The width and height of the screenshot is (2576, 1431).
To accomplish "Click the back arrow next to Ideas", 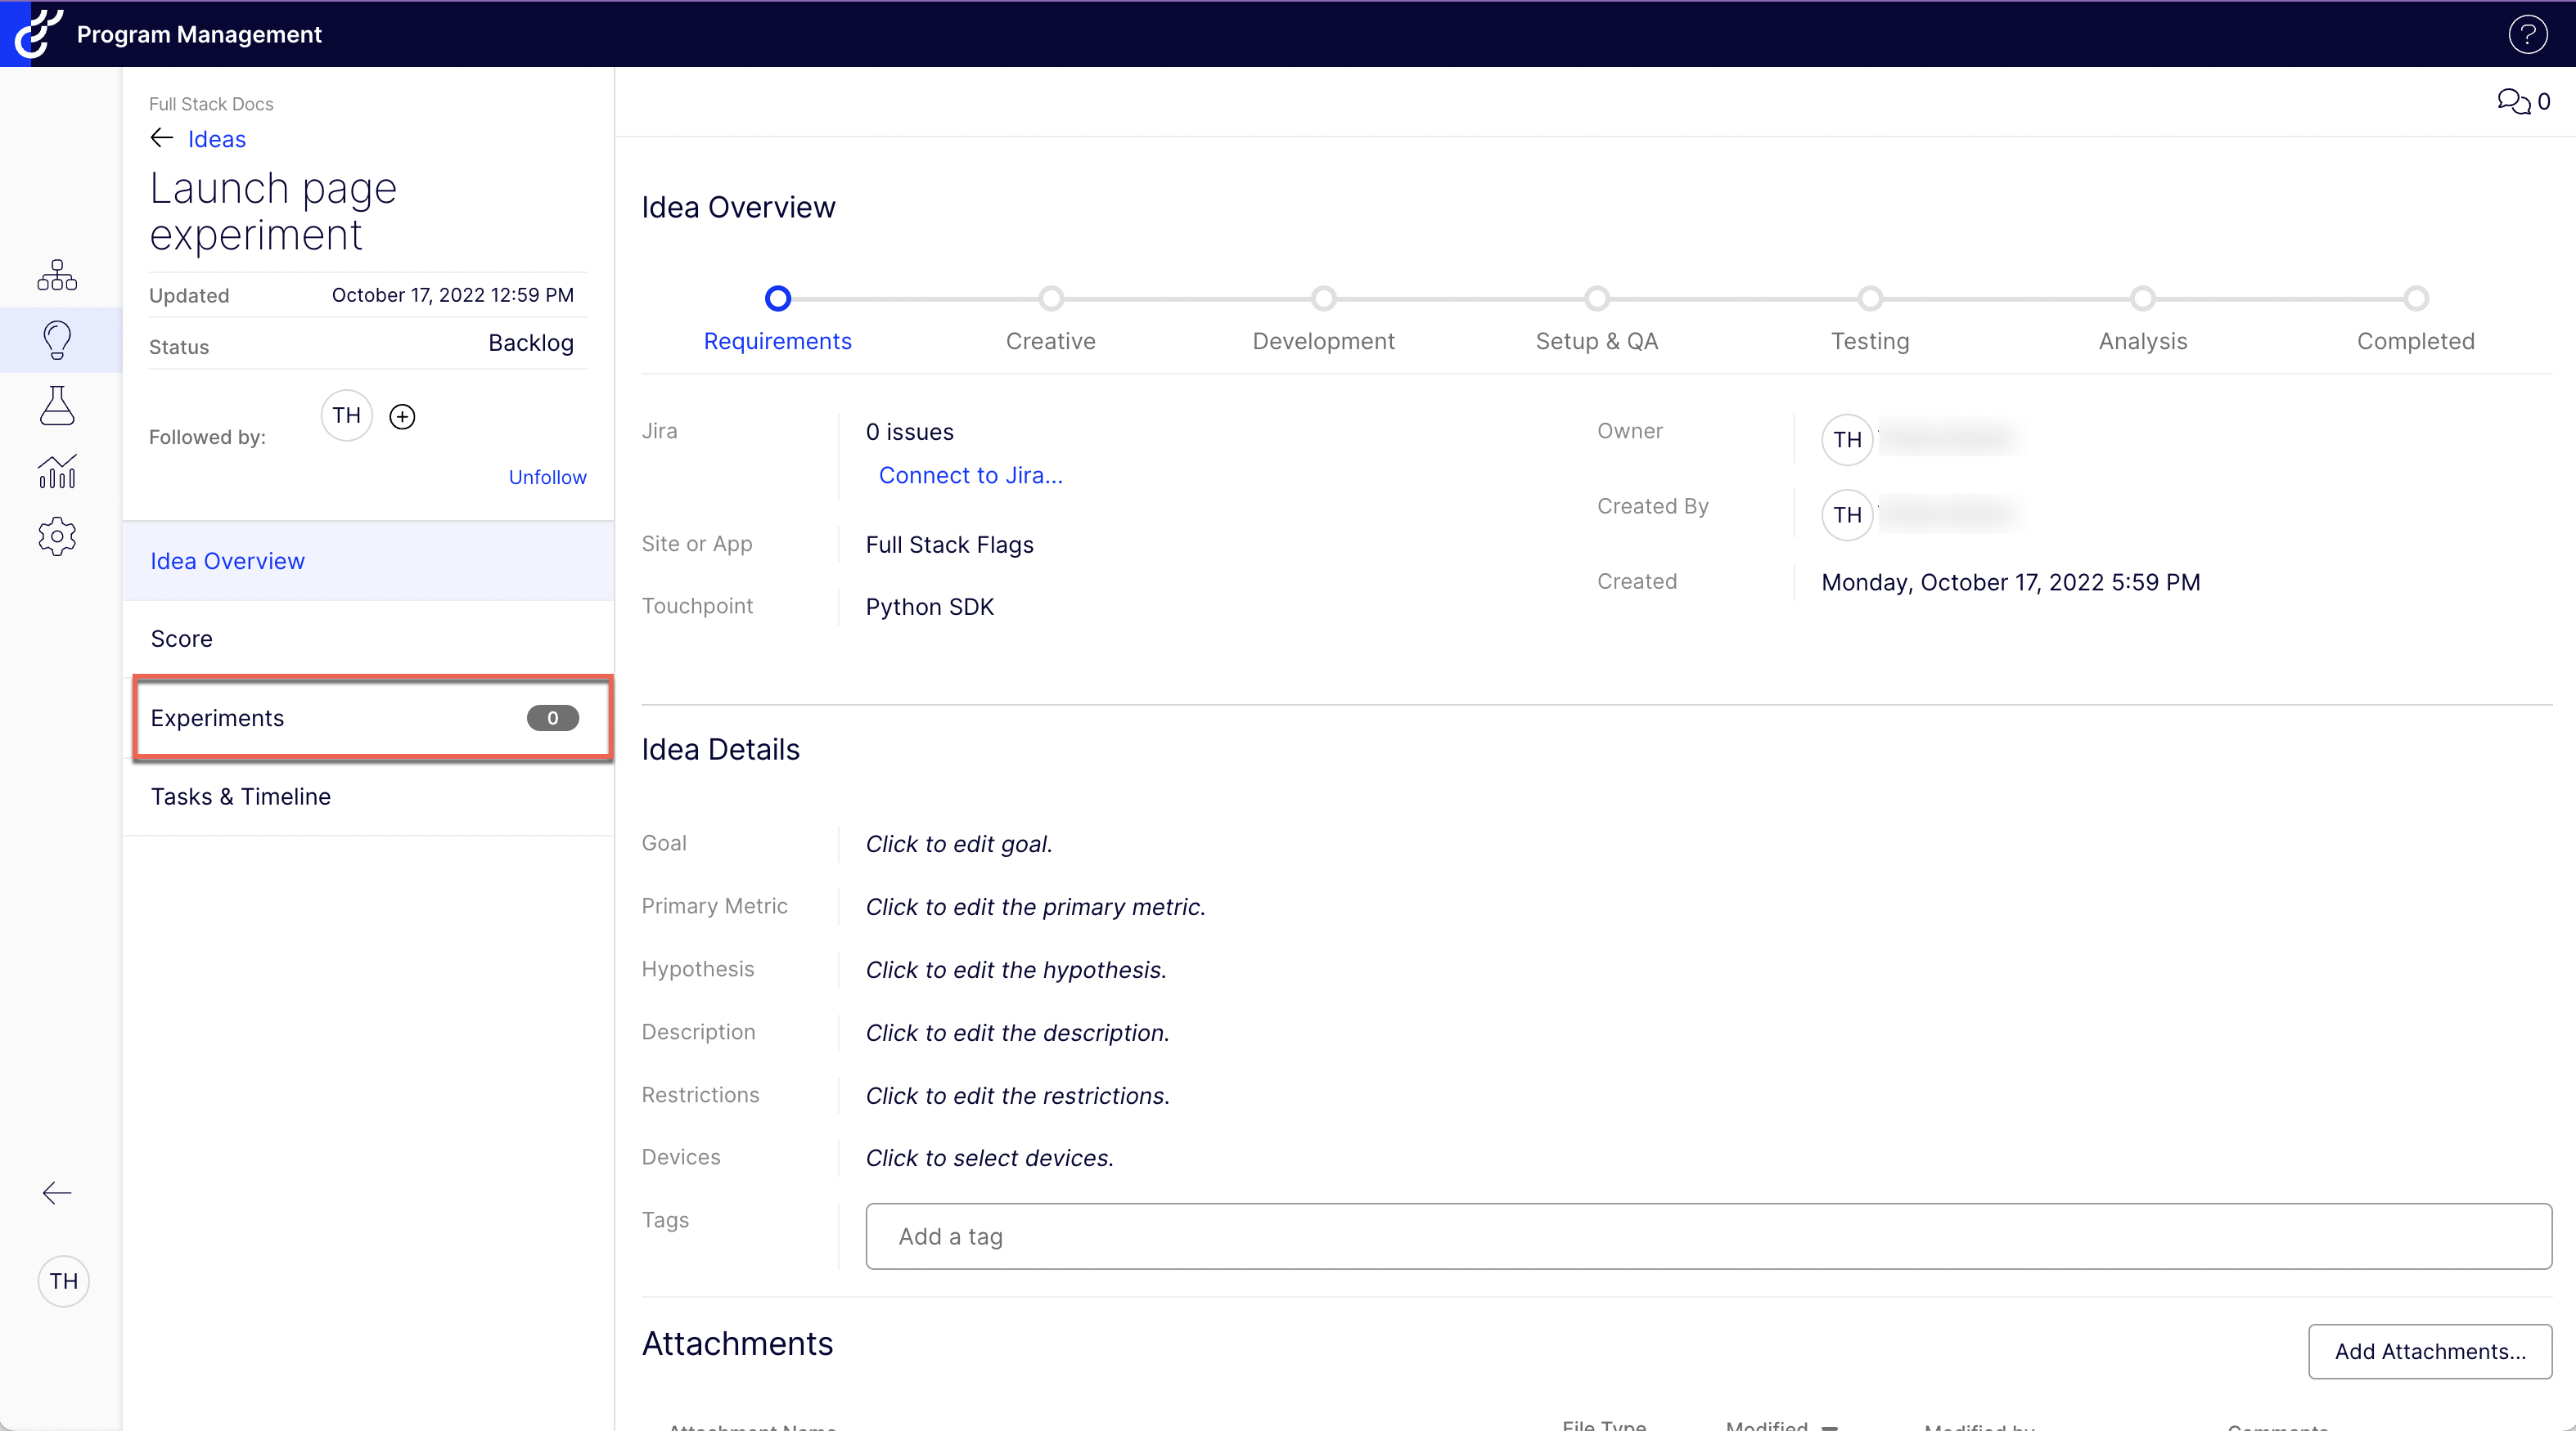I will point(161,138).
